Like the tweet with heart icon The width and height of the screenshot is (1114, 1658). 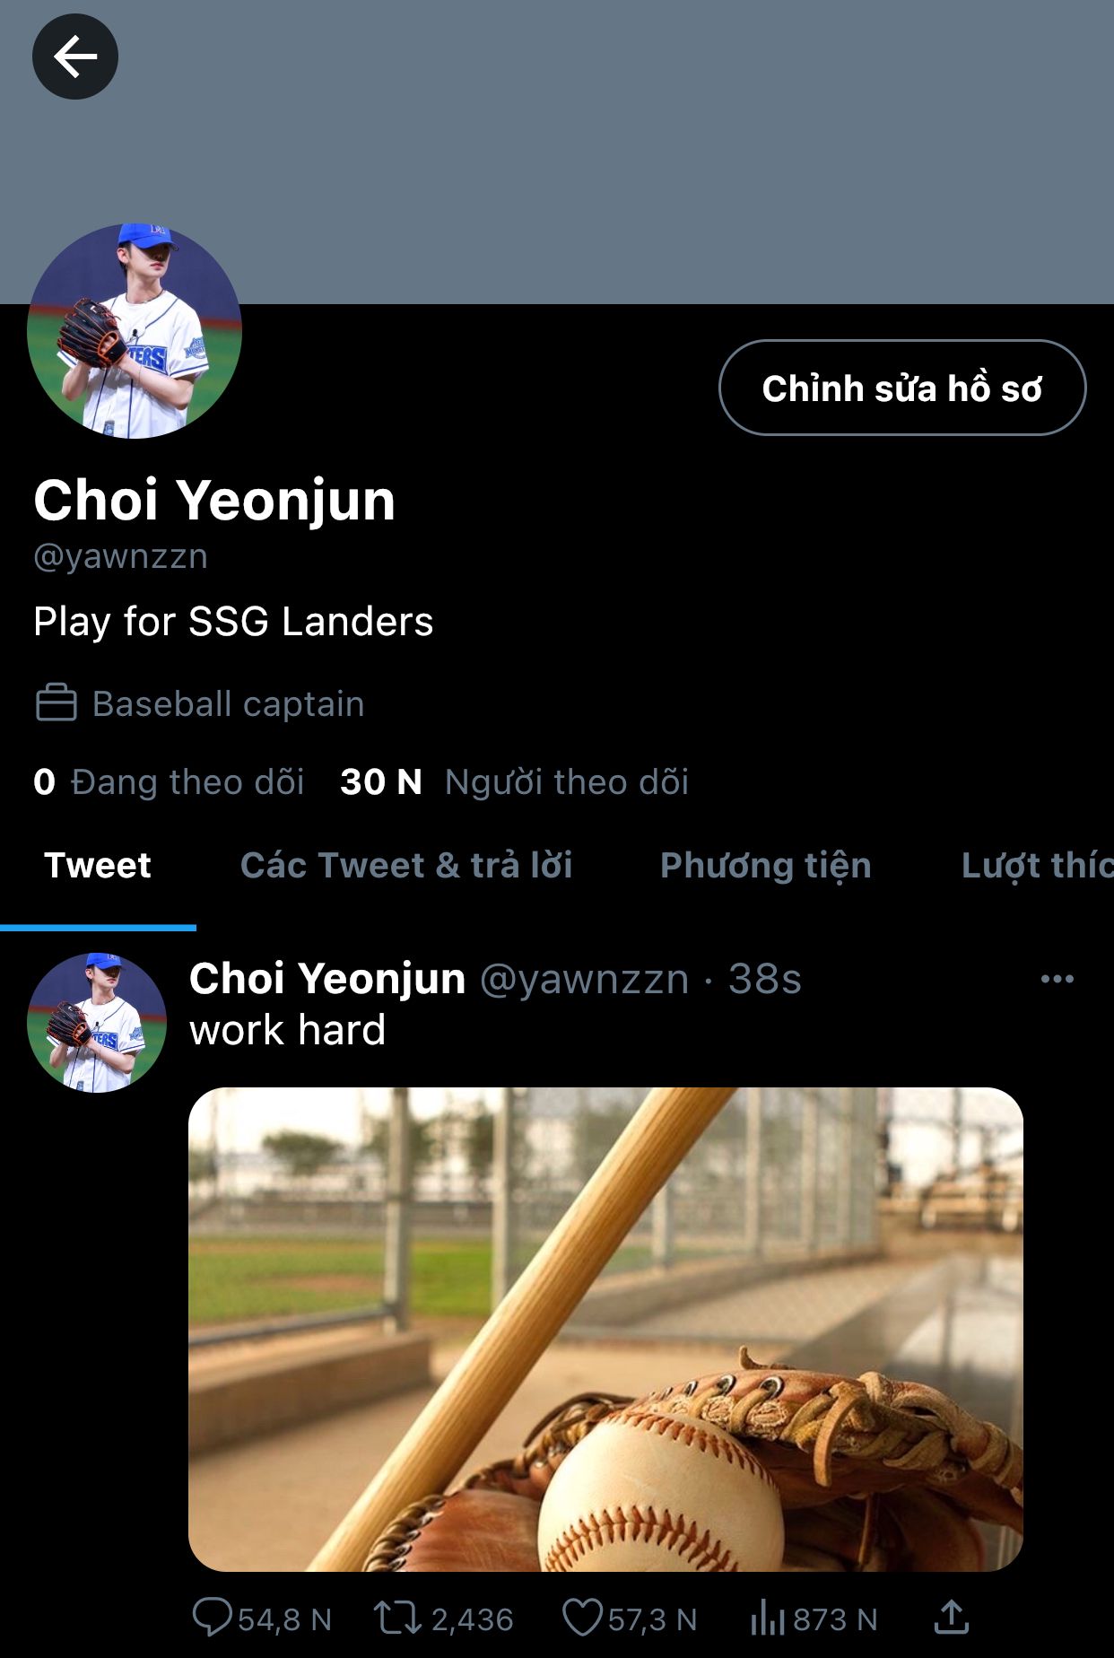(582, 1619)
